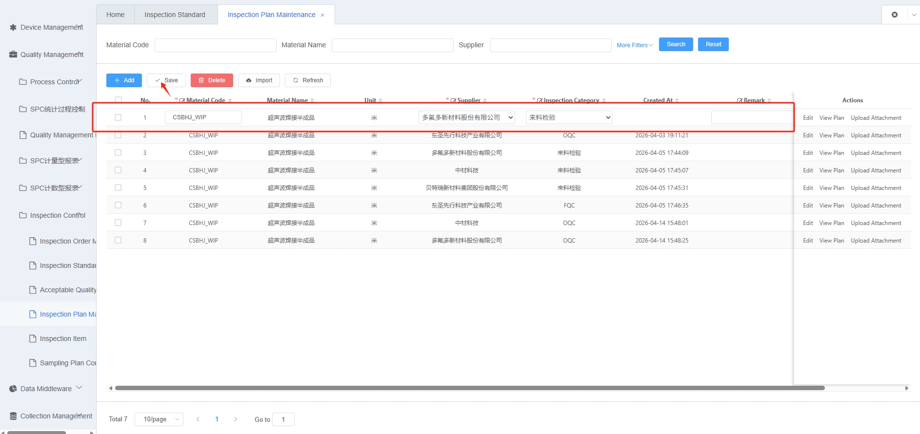Go to the next page arrow
Image resolution: width=920 pixels, height=434 pixels.
[236, 419]
